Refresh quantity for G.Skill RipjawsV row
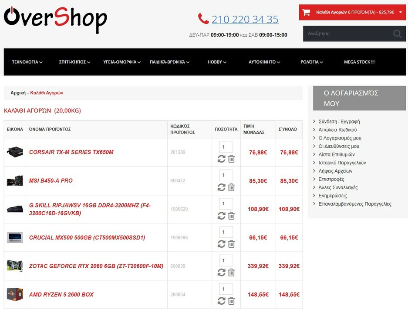This screenshot has width=408, height=313. (222, 216)
